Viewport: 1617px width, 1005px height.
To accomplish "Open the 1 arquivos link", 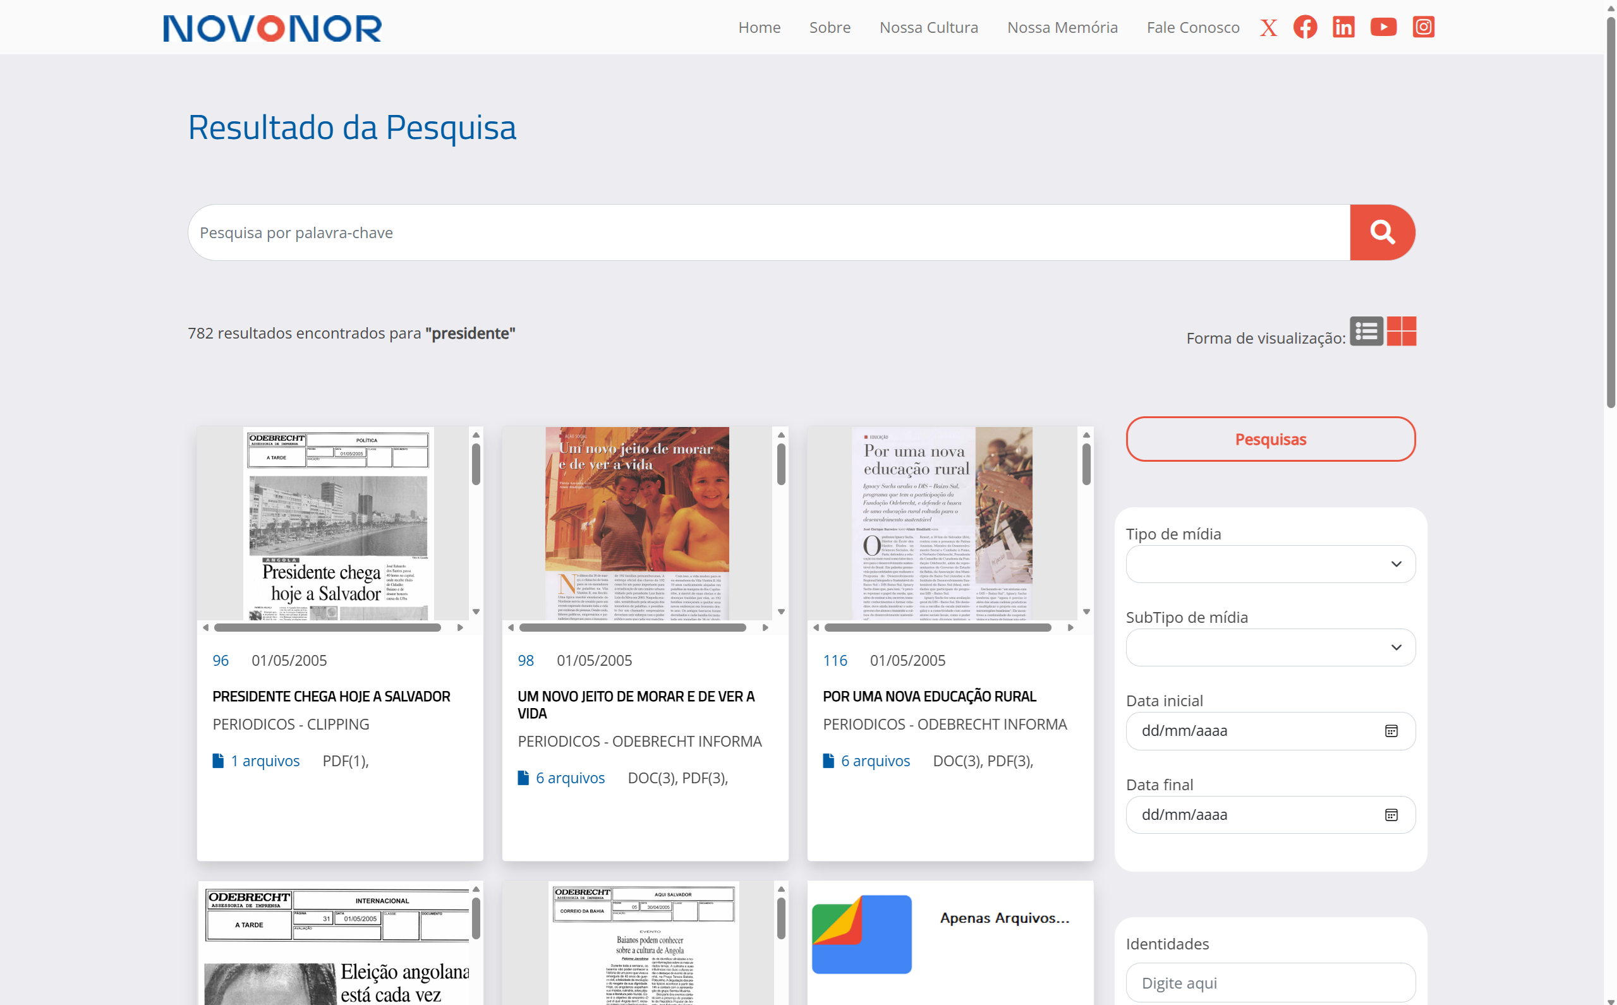I will pos(265,761).
